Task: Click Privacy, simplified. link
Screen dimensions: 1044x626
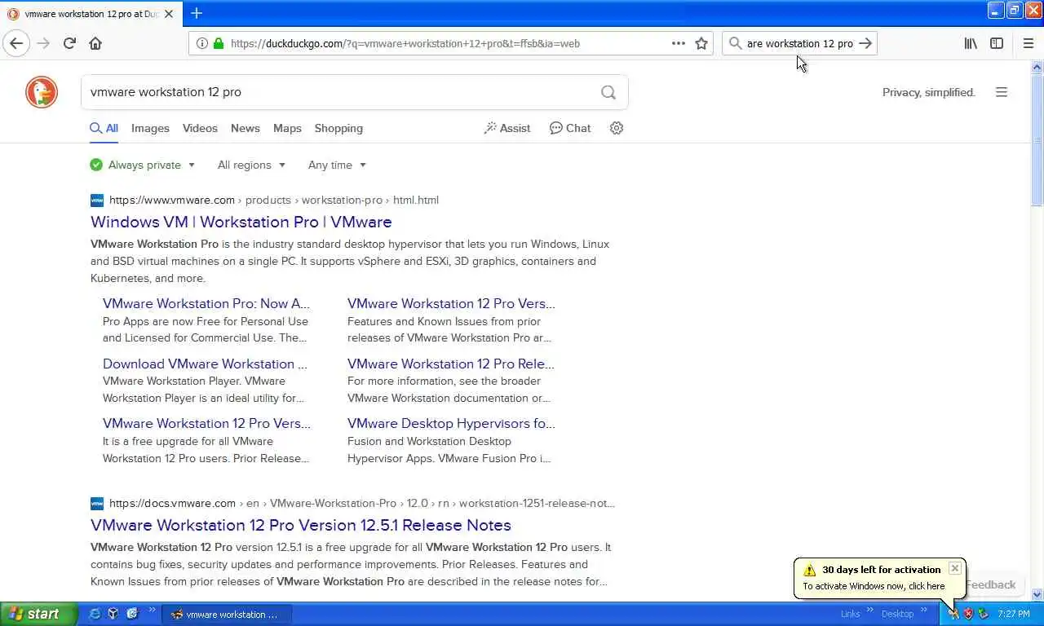Action: [x=929, y=92]
